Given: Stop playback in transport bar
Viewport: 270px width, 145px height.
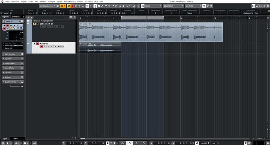Looking at the screenshot, I should pyautogui.click(x=130, y=143).
